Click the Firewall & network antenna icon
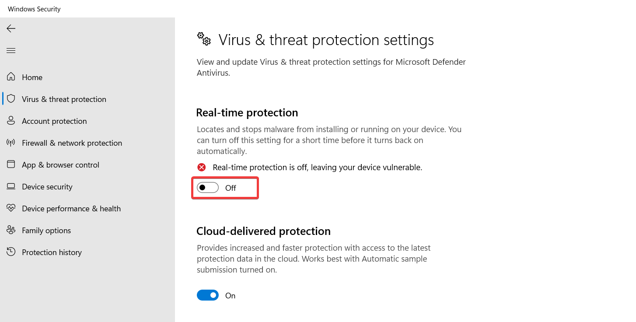Viewport: 636px width, 322px height. 11,143
